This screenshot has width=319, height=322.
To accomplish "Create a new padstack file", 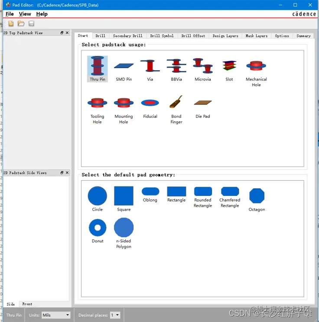I will click(x=11, y=23).
